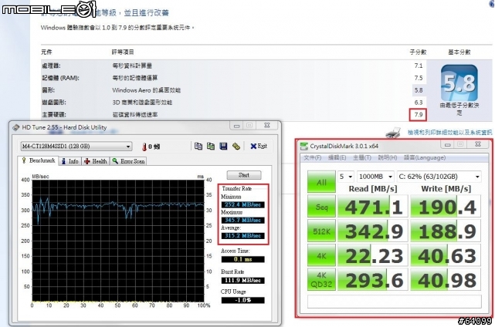
Task: Click the 190.4 sequential write value
Action: (446, 207)
